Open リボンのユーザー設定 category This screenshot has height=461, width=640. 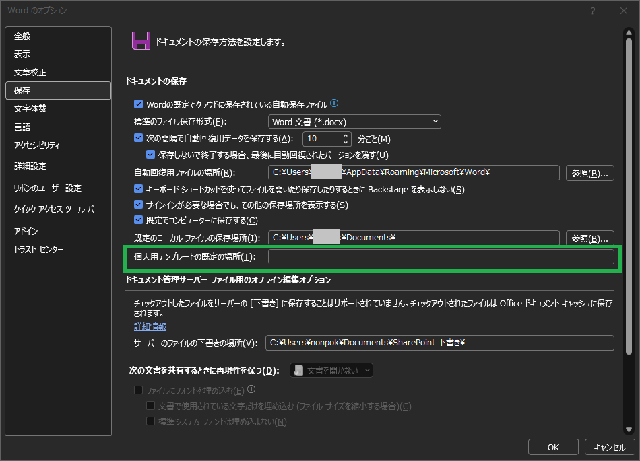click(59, 188)
